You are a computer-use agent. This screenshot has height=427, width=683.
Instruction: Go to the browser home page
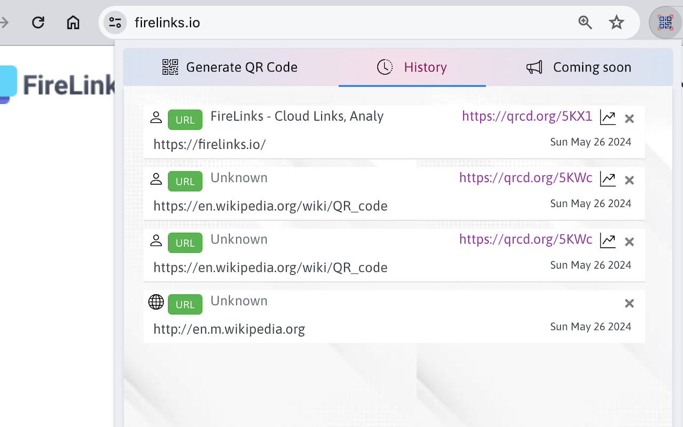coord(73,22)
